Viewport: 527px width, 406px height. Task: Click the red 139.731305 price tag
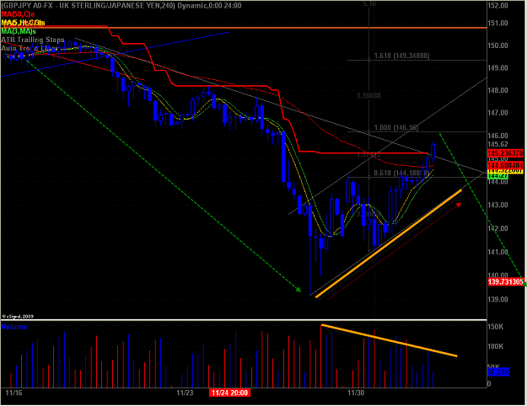click(x=505, y=281)
